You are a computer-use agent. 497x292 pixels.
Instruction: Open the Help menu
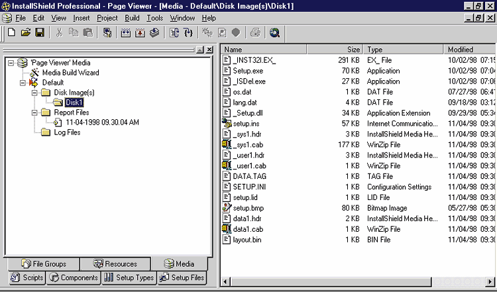coord(209,18)
